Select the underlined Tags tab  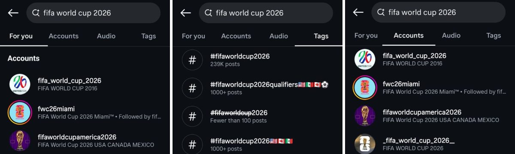point(321,36)
